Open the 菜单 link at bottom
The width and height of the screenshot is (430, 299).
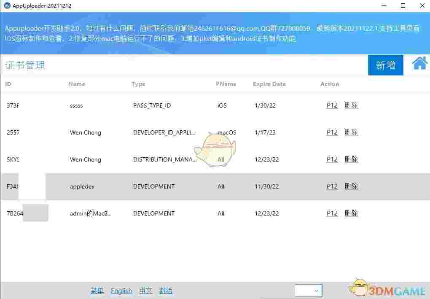click(x=97, y=291)
